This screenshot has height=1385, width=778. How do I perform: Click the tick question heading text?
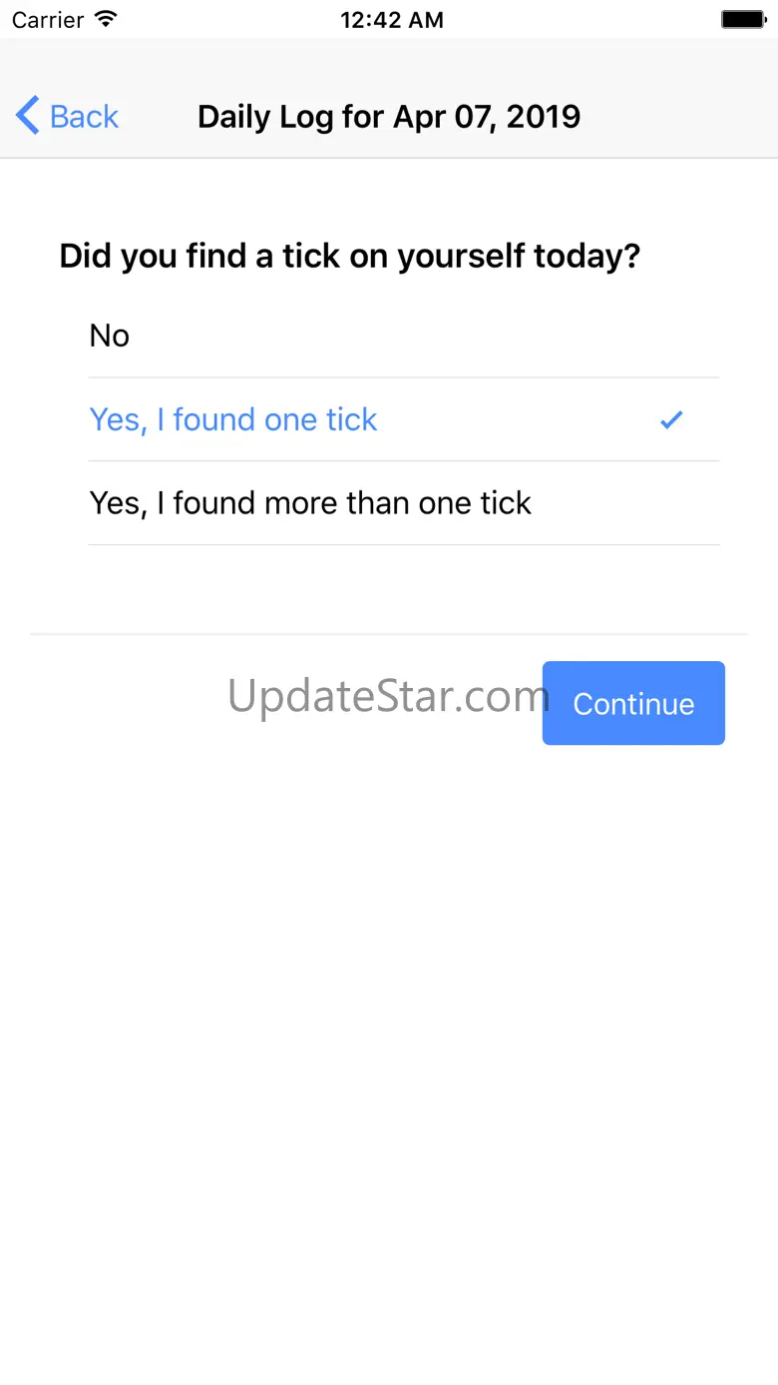(x=349, y=257)
